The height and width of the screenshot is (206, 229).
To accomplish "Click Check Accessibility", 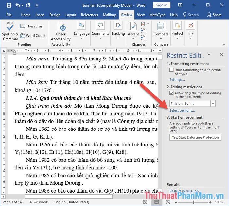I will click(61, 31).
